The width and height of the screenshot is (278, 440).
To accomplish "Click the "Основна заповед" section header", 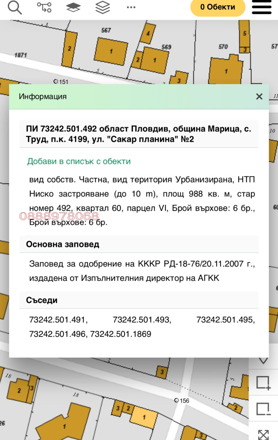I will click(63, 244).
